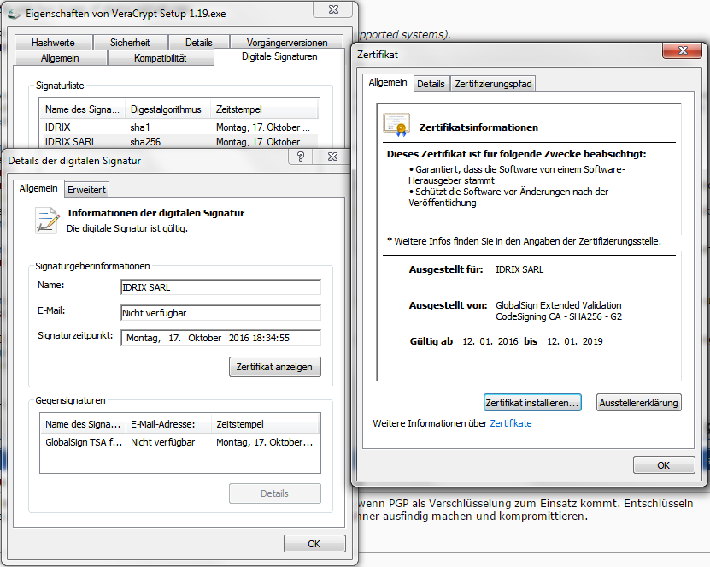Select Allgemein tab in signature details dialog

(x=38, y=188)
